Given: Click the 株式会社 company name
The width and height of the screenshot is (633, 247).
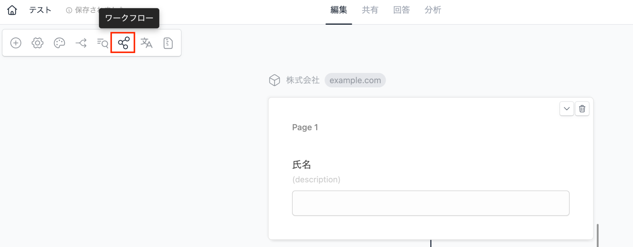Looking at the screenshot, I should click(x=303, y=80).
